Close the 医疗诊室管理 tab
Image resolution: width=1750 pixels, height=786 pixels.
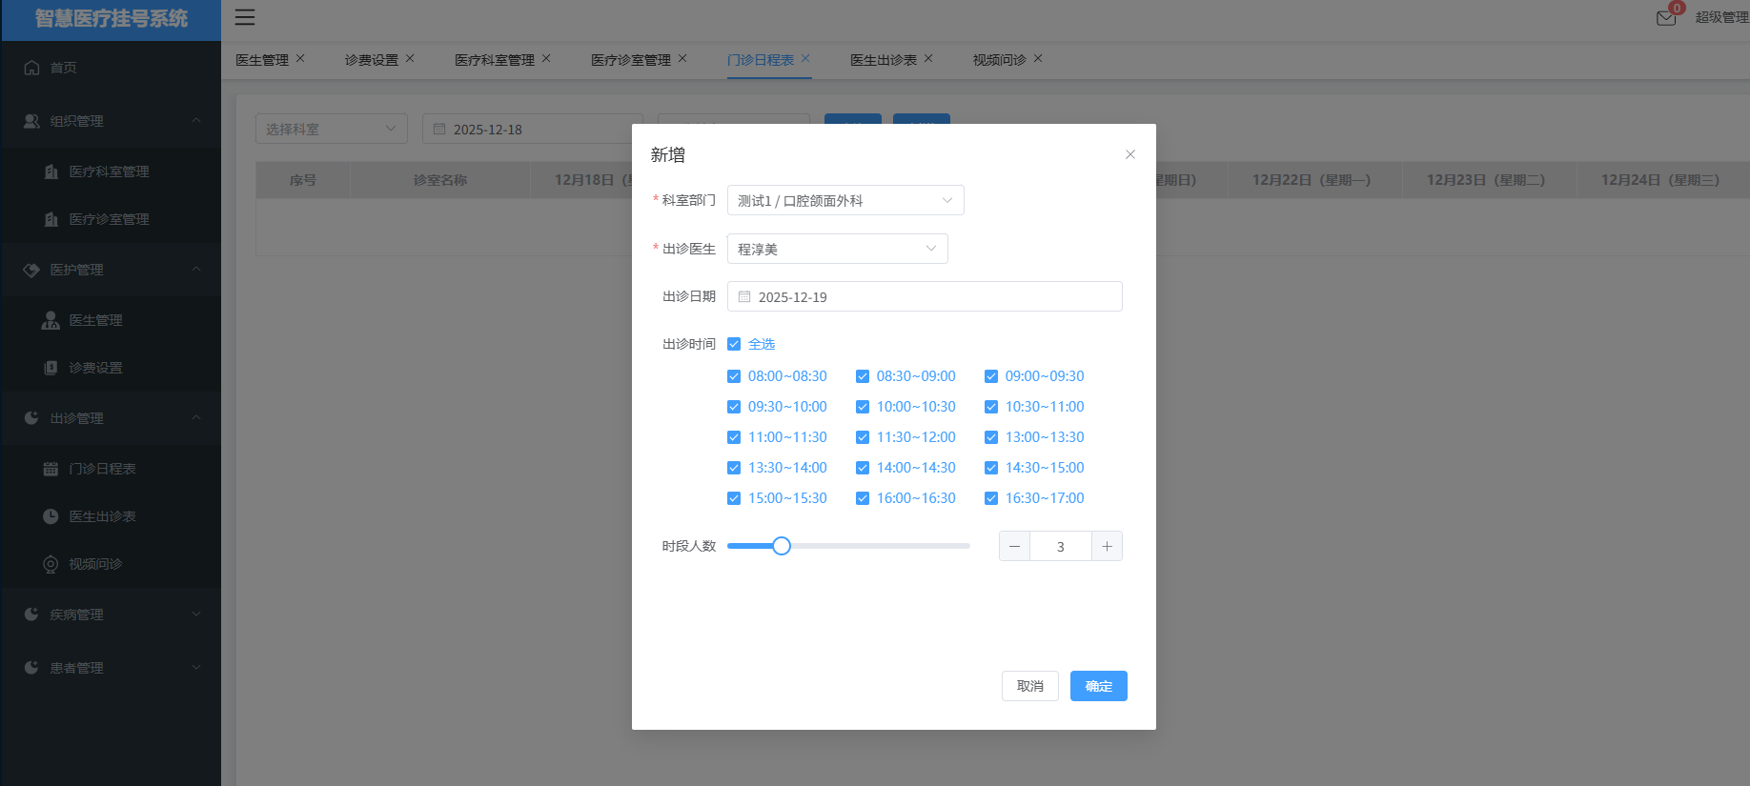tap(682, 58)
